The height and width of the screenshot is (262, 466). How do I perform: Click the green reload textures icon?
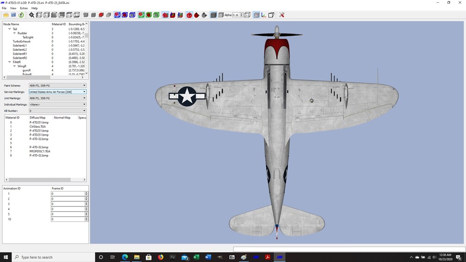click(x=21, y=15)
